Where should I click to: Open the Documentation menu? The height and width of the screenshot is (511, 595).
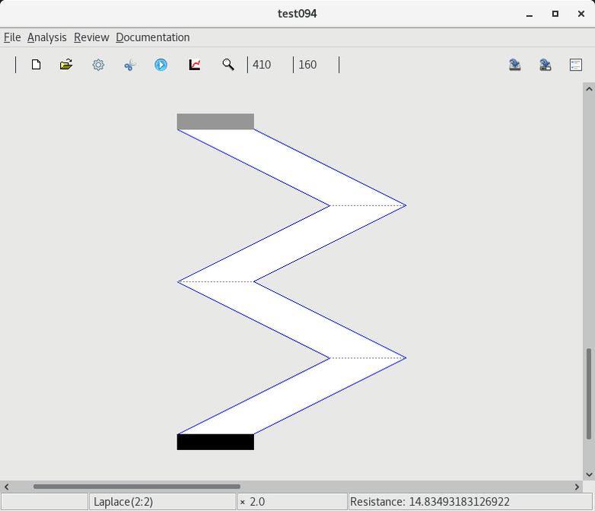click(152, 37)
